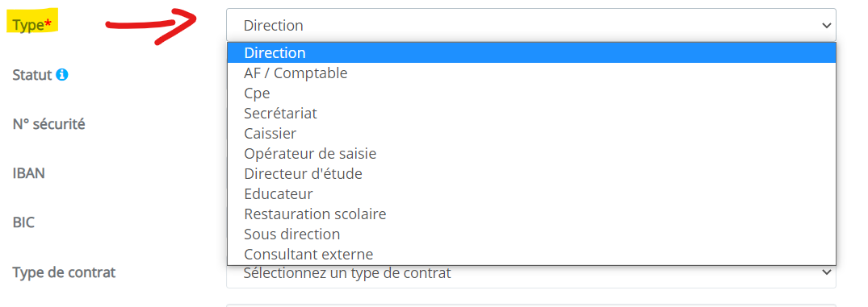Screen dimensions: 868x307
Task: Pick Restauration scolaire option
Action: [531, 214]
